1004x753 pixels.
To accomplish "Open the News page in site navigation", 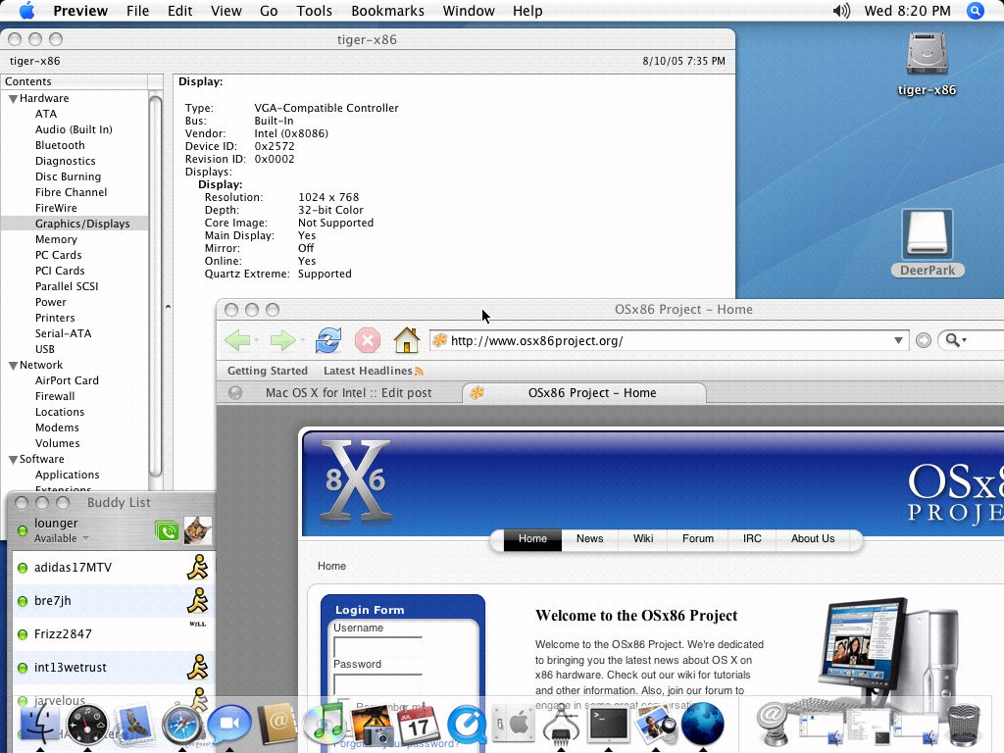I will click(589, 539).
